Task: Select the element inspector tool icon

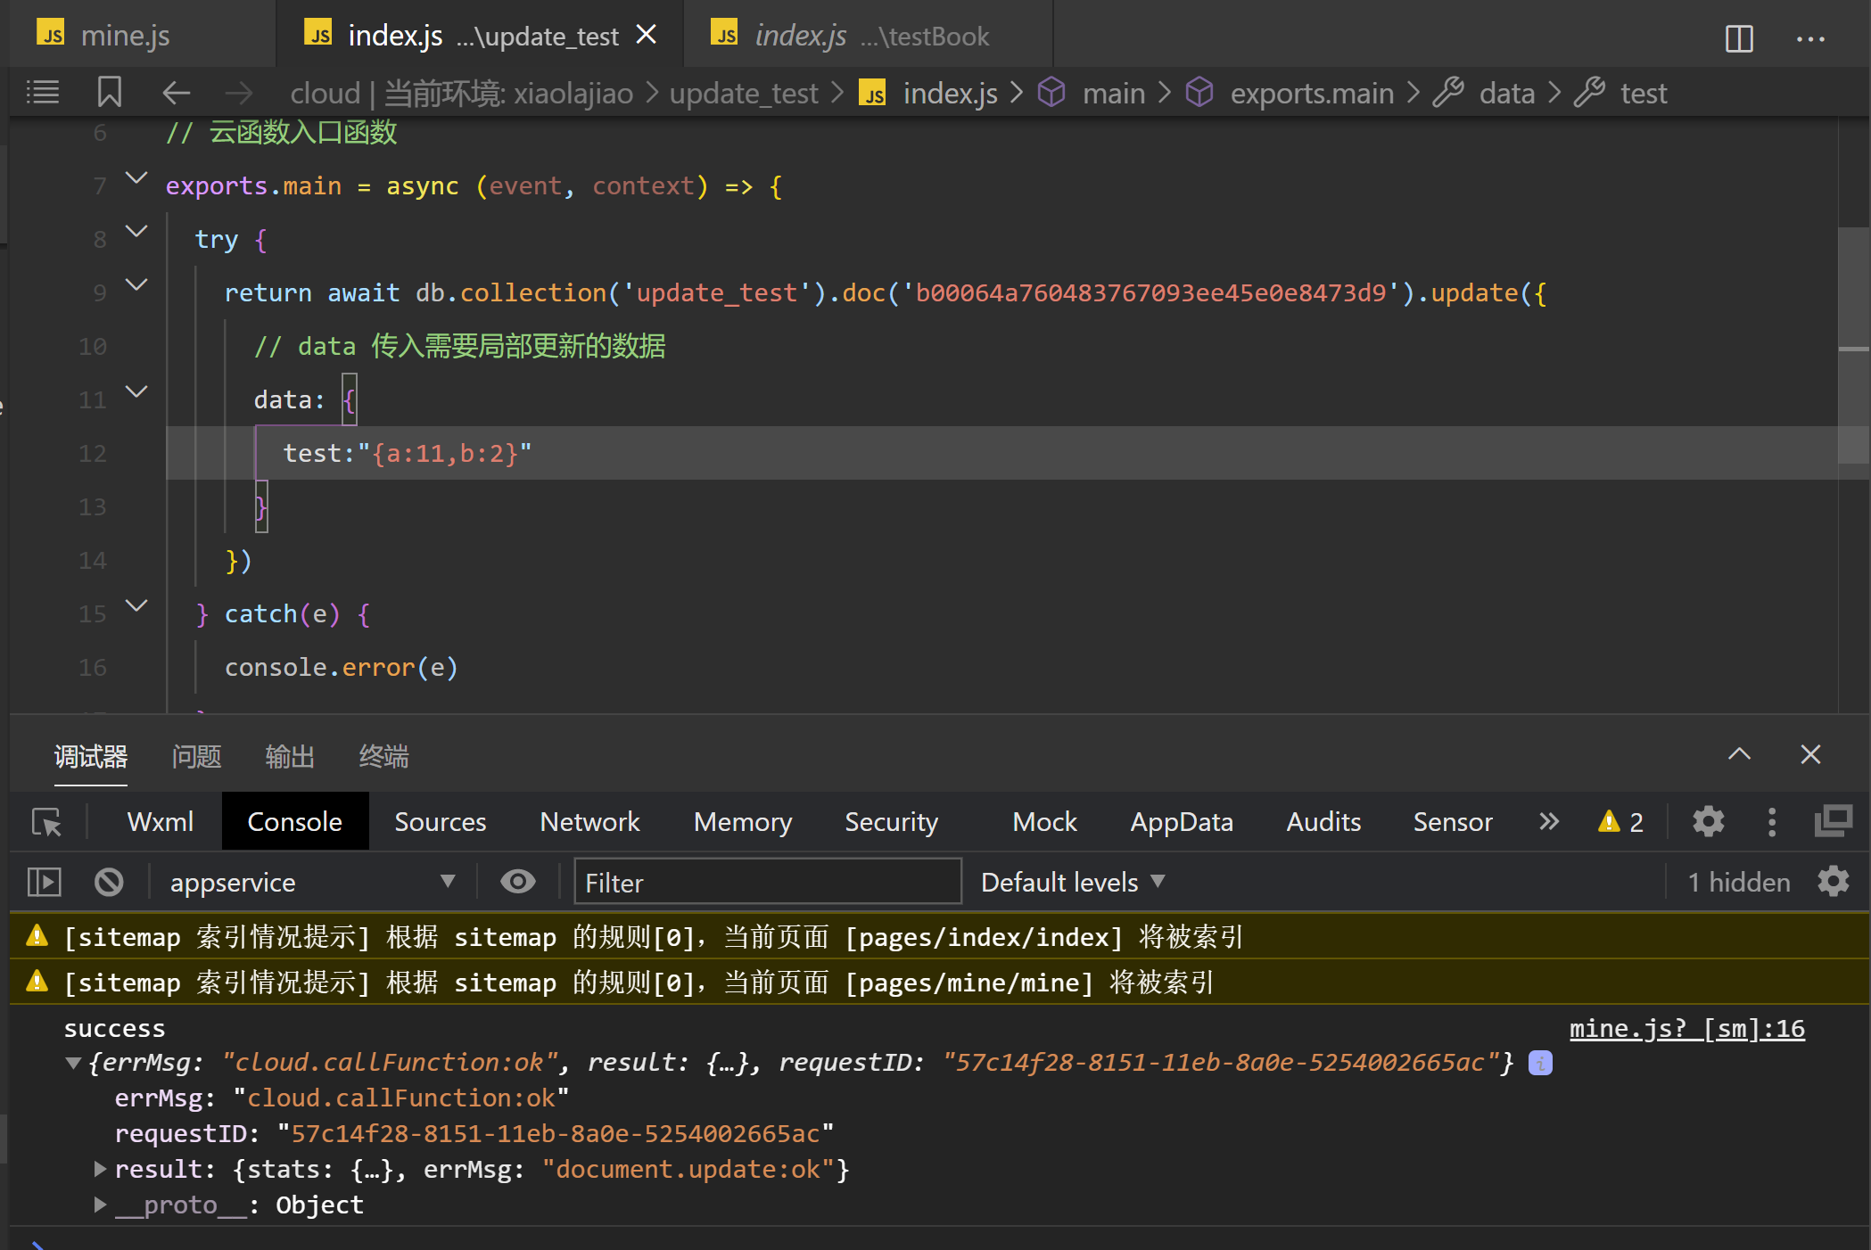Action: 46,821
